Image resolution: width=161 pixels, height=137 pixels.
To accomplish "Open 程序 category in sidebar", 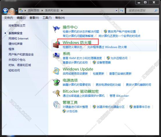I will (11, 49).
